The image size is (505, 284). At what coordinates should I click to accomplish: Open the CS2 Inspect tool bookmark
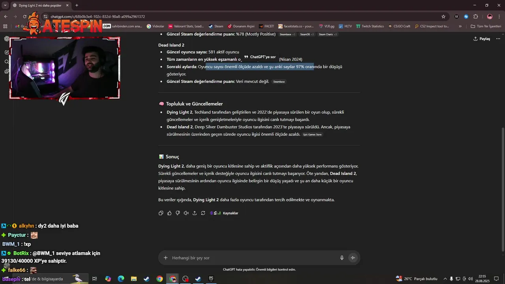(432, 26)
